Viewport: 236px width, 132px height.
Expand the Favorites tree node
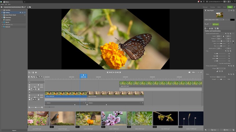(x=2, y=10)
